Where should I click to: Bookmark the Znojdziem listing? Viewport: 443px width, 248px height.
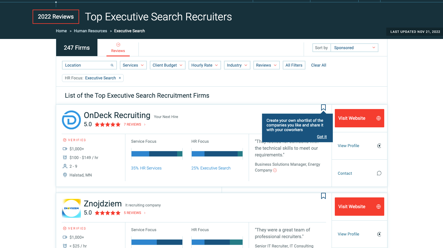323,196
